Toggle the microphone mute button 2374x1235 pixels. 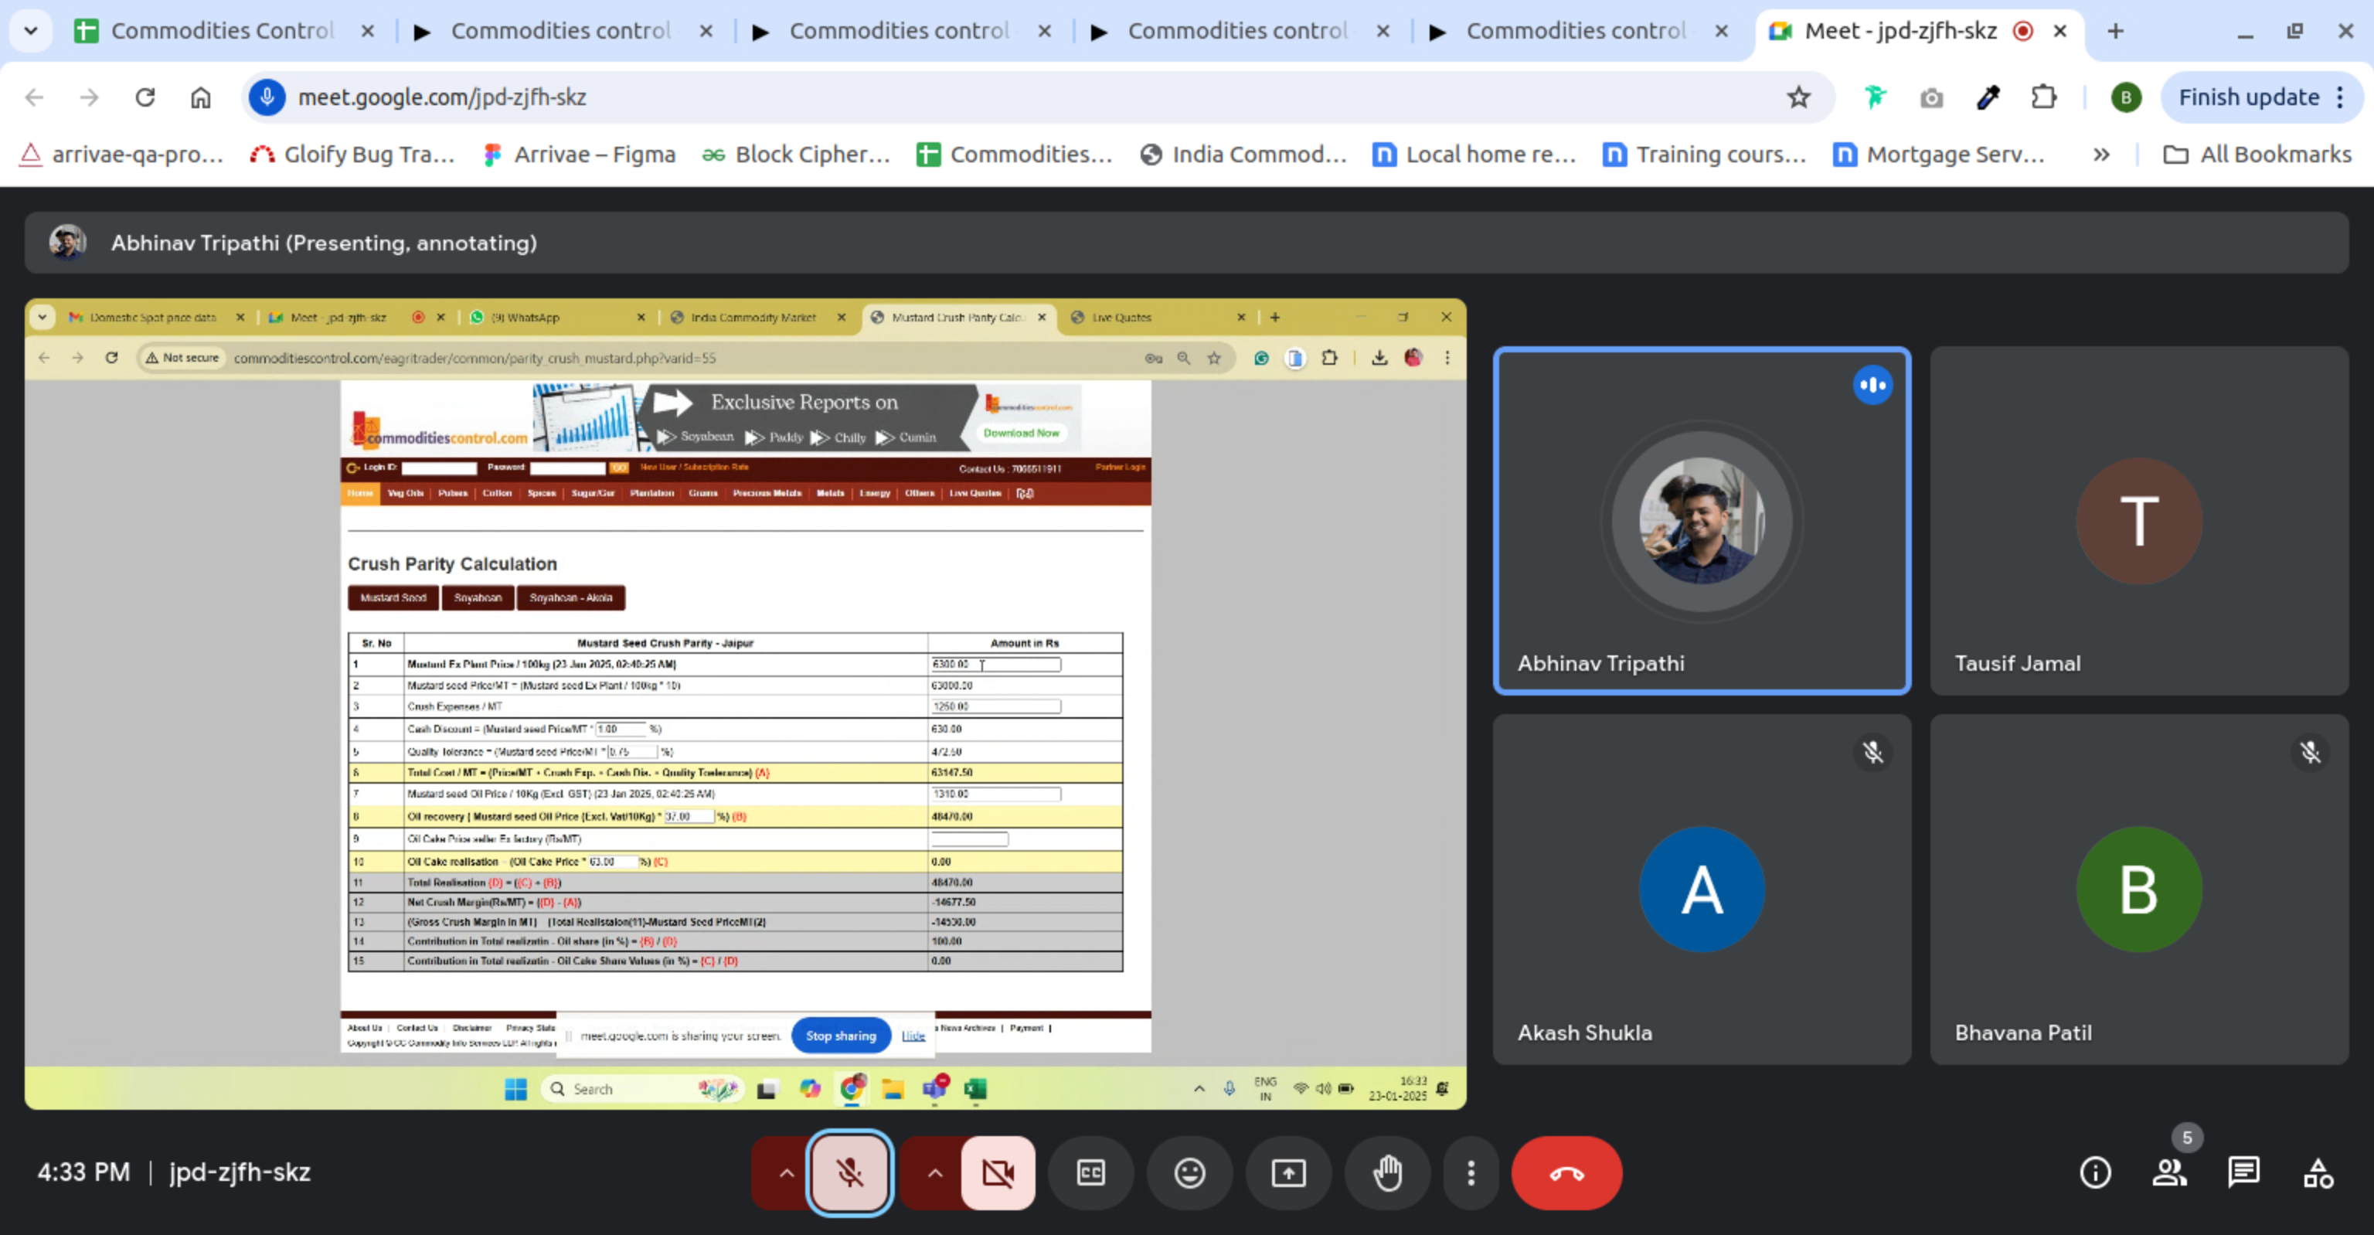point(849,1172)
